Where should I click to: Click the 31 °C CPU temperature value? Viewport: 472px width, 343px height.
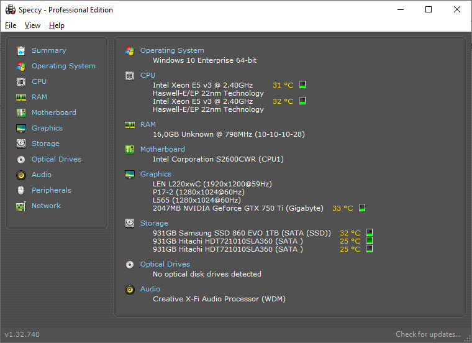(283, 85)
